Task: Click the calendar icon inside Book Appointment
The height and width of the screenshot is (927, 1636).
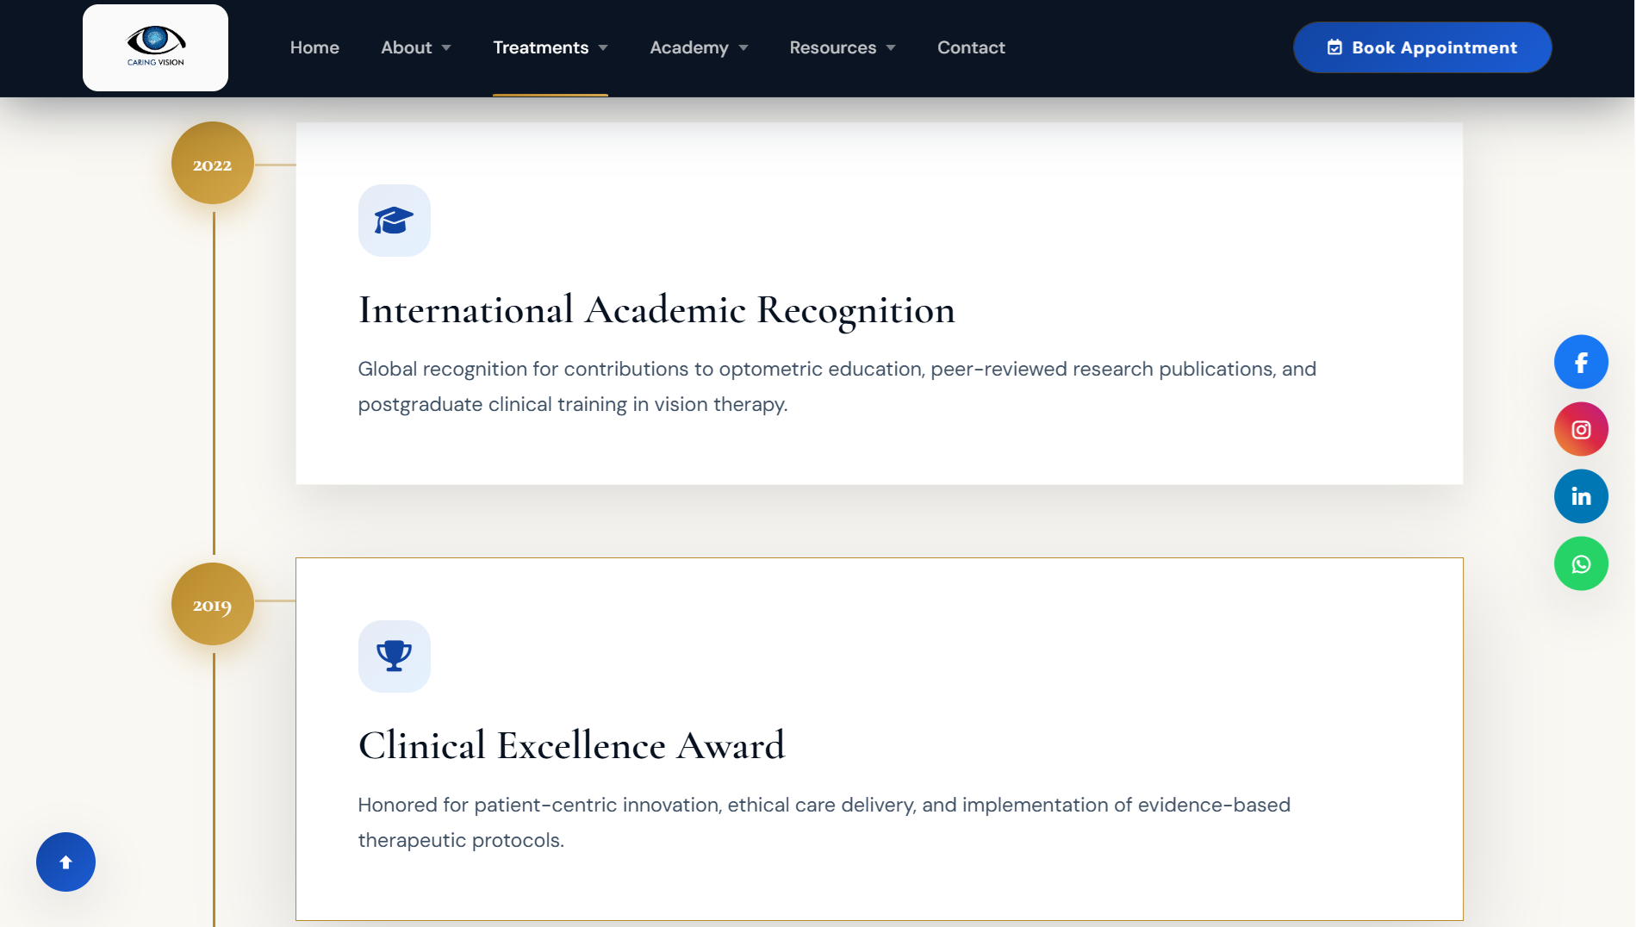Action: pyautogui.click(x=1334, y=47)
